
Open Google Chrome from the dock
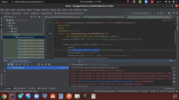(4, 96)
